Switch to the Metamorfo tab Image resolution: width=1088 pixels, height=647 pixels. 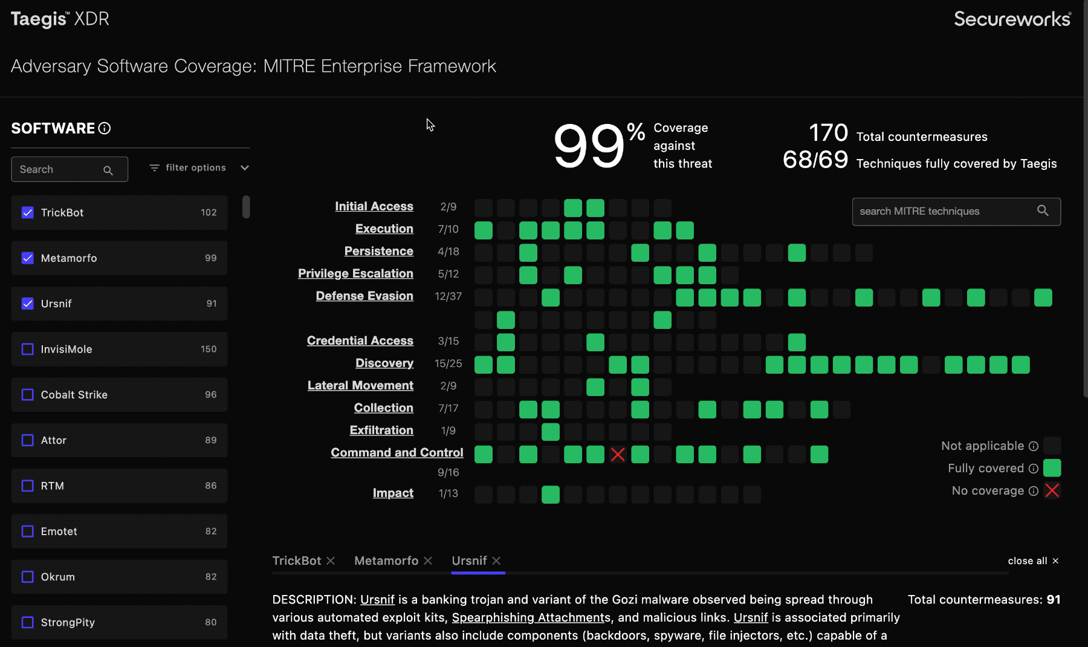386,561
